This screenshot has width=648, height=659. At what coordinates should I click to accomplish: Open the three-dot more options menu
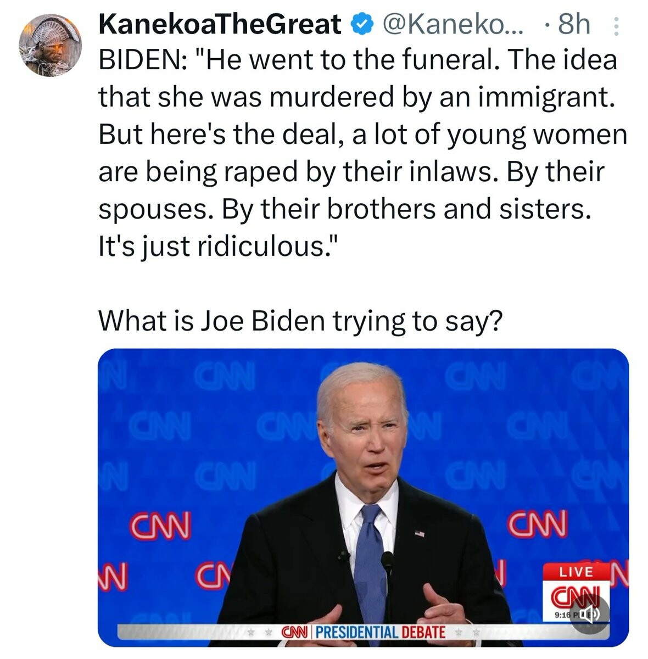[616, 26]
